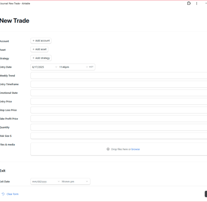Click the Account field label
The height and width of the screenshot is (202, 207).
[4, 41]
